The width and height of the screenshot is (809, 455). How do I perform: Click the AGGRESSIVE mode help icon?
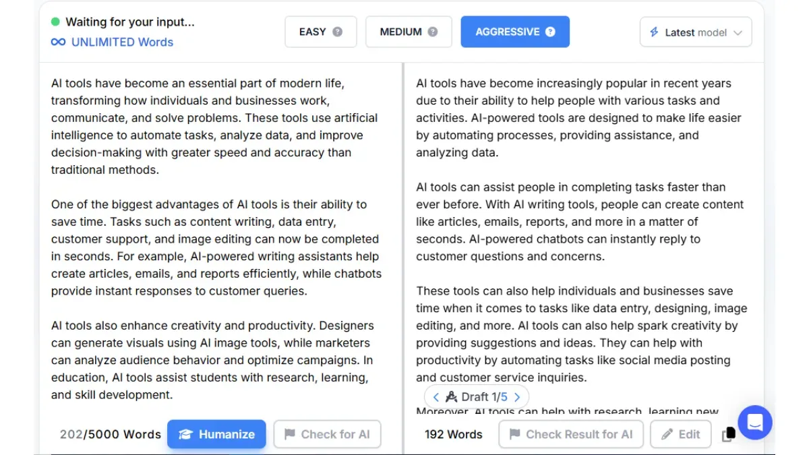click(x=550, y=32)
